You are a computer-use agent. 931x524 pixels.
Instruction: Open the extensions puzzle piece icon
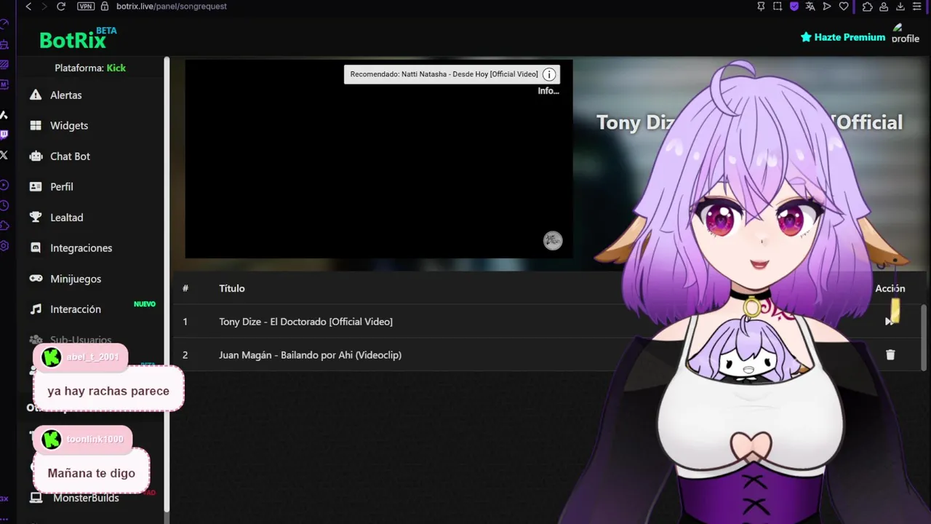(868, 7)
